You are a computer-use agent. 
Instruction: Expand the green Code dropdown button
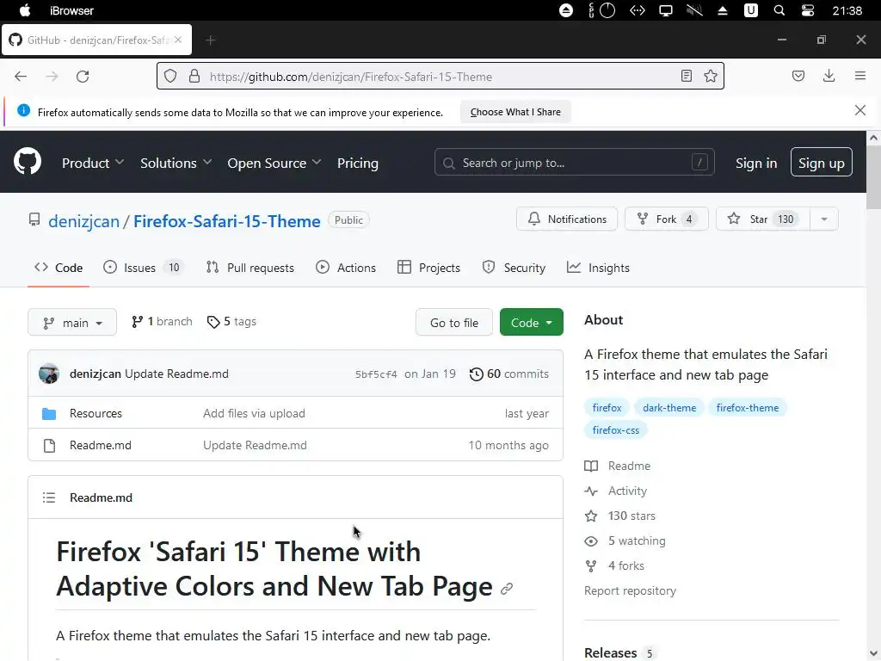532,322
